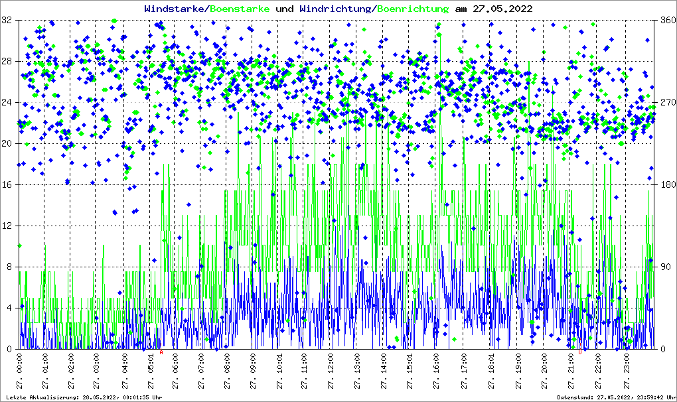The width and height of the screenshot is (677, 402).
Task: Click the date 27.05.2022 in the chart title
Action: pyautogui.click(x=504, y=9)
